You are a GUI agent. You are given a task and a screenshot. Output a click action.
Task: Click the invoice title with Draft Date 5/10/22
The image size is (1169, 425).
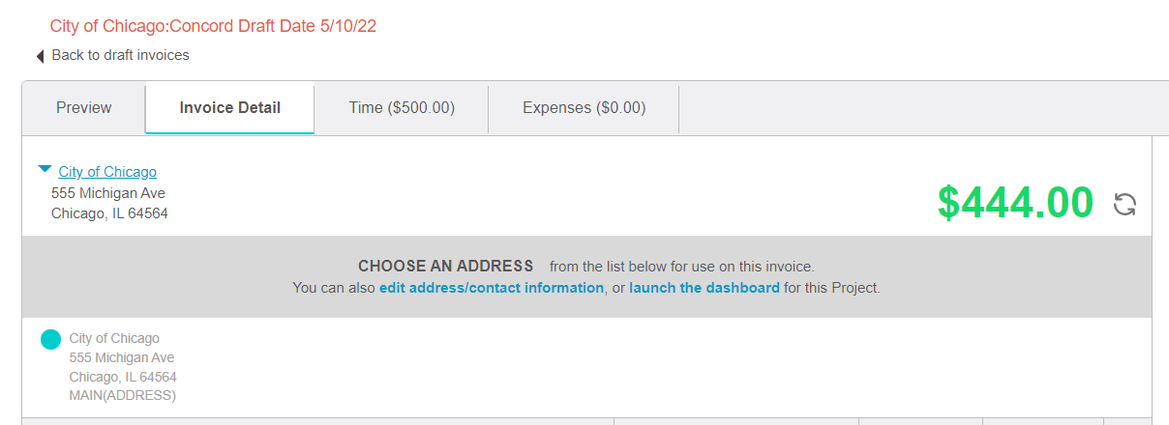tap(213, 26)
